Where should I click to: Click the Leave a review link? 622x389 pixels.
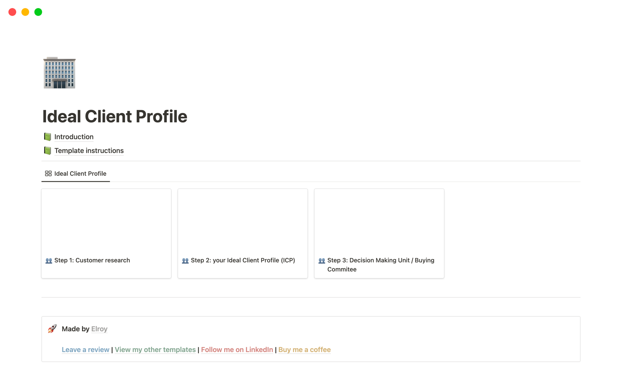pyautogui.click(x=86, y=350)
